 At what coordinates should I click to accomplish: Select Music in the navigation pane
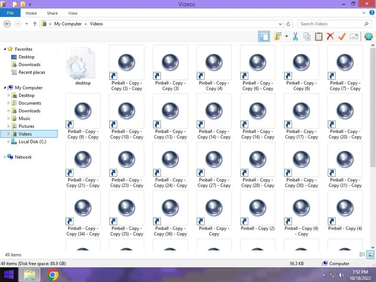25,119
